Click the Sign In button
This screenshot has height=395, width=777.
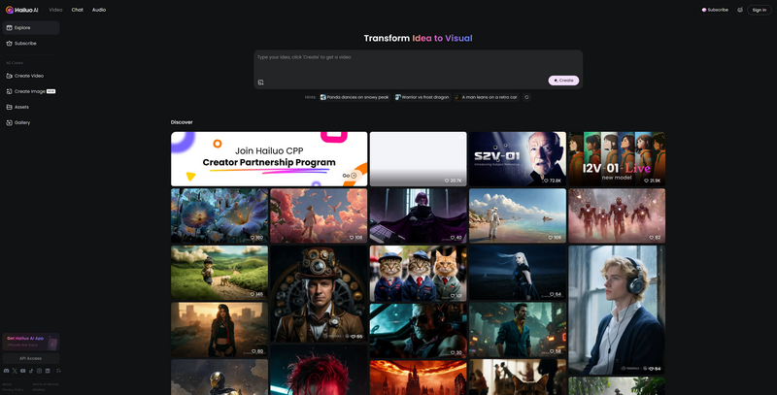tap(760, 10)
